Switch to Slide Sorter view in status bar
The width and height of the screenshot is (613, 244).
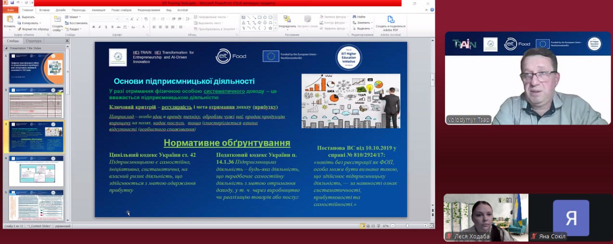pos(368,226)
